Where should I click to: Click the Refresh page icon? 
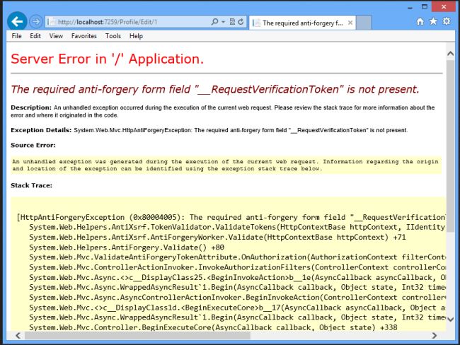(x=241, y=22)
